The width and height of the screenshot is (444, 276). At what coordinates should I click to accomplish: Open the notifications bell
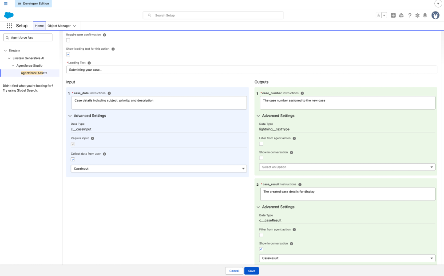[x=425, y=15]
